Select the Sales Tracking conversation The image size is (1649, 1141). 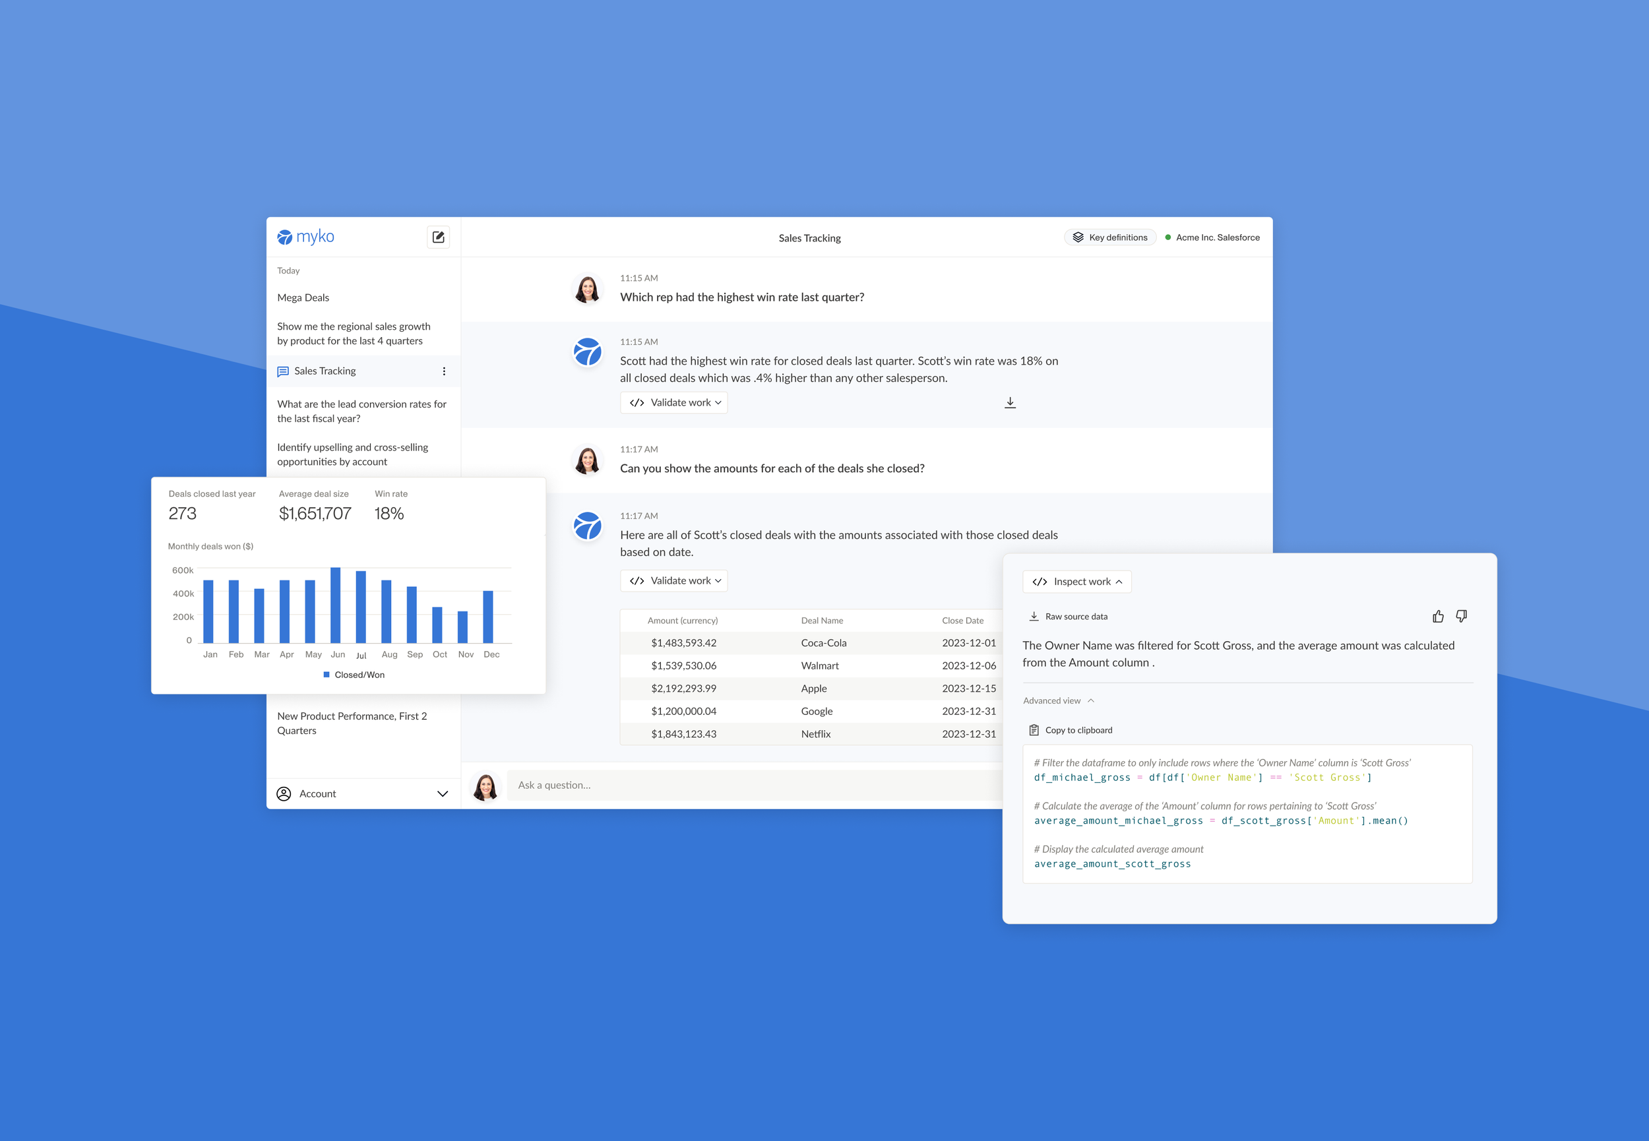click(x=325, y=371)
